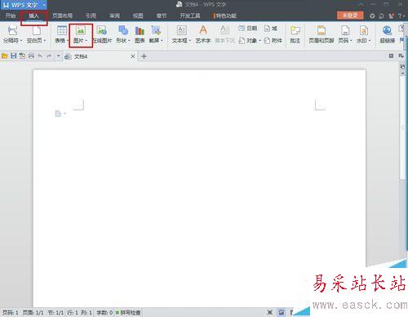
Task: Click the full screen view icon in status bar
Action: (270, 312)
